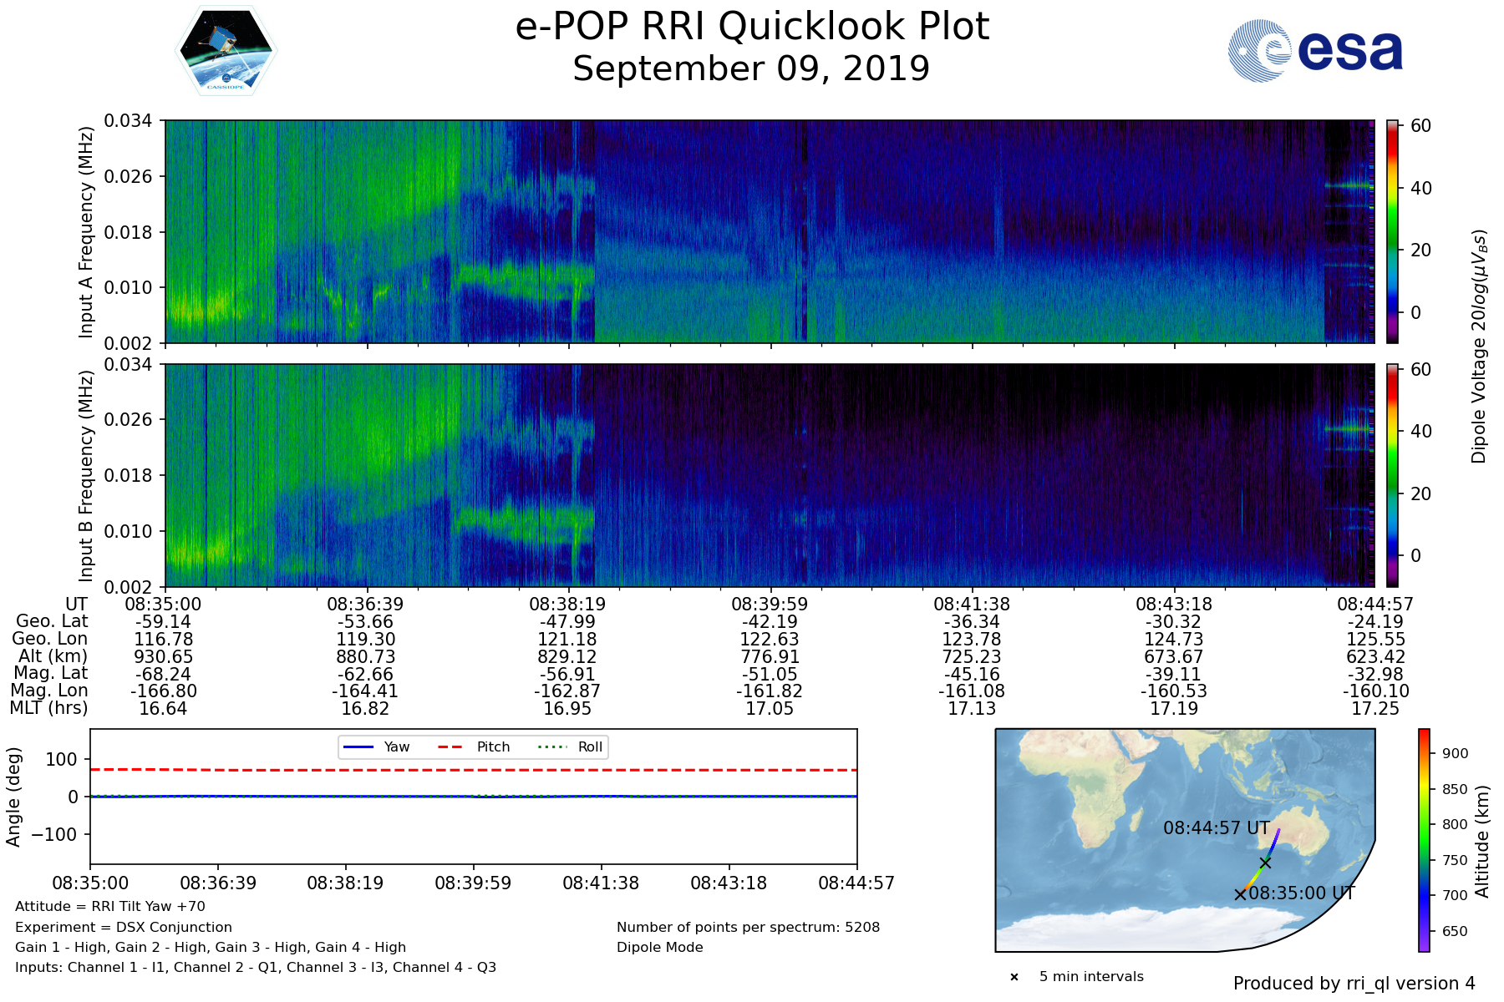Screen dimensions: 1504x1002
Task: Click the mid-track X marker on the map
Action: coord(1265,863)
